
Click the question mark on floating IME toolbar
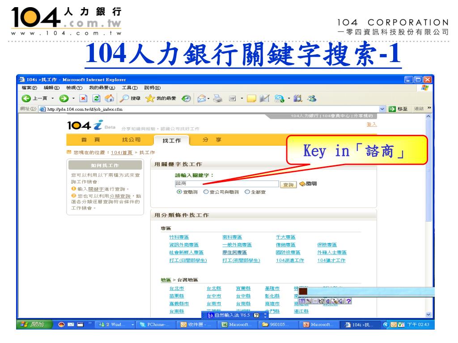pyautogui.click(x=348, y=301)
